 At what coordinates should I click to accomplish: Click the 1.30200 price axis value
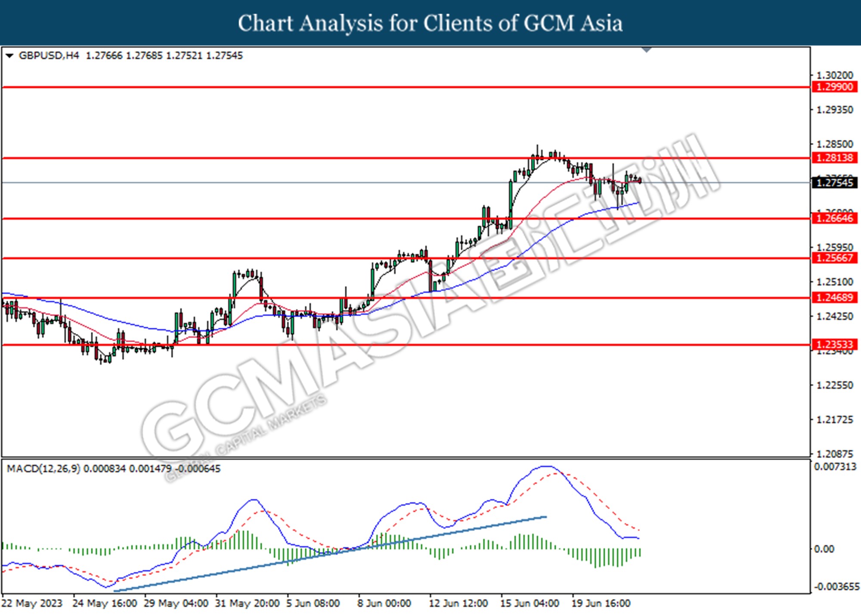[835, 75]
